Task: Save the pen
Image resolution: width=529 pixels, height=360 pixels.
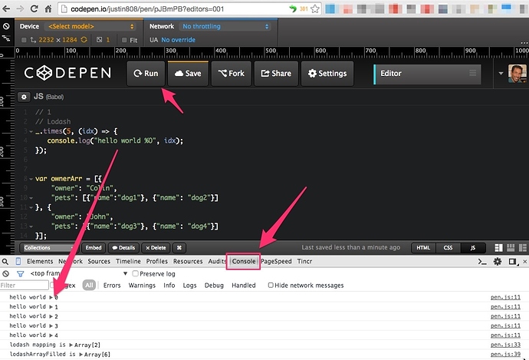Action: pos(188,73)
